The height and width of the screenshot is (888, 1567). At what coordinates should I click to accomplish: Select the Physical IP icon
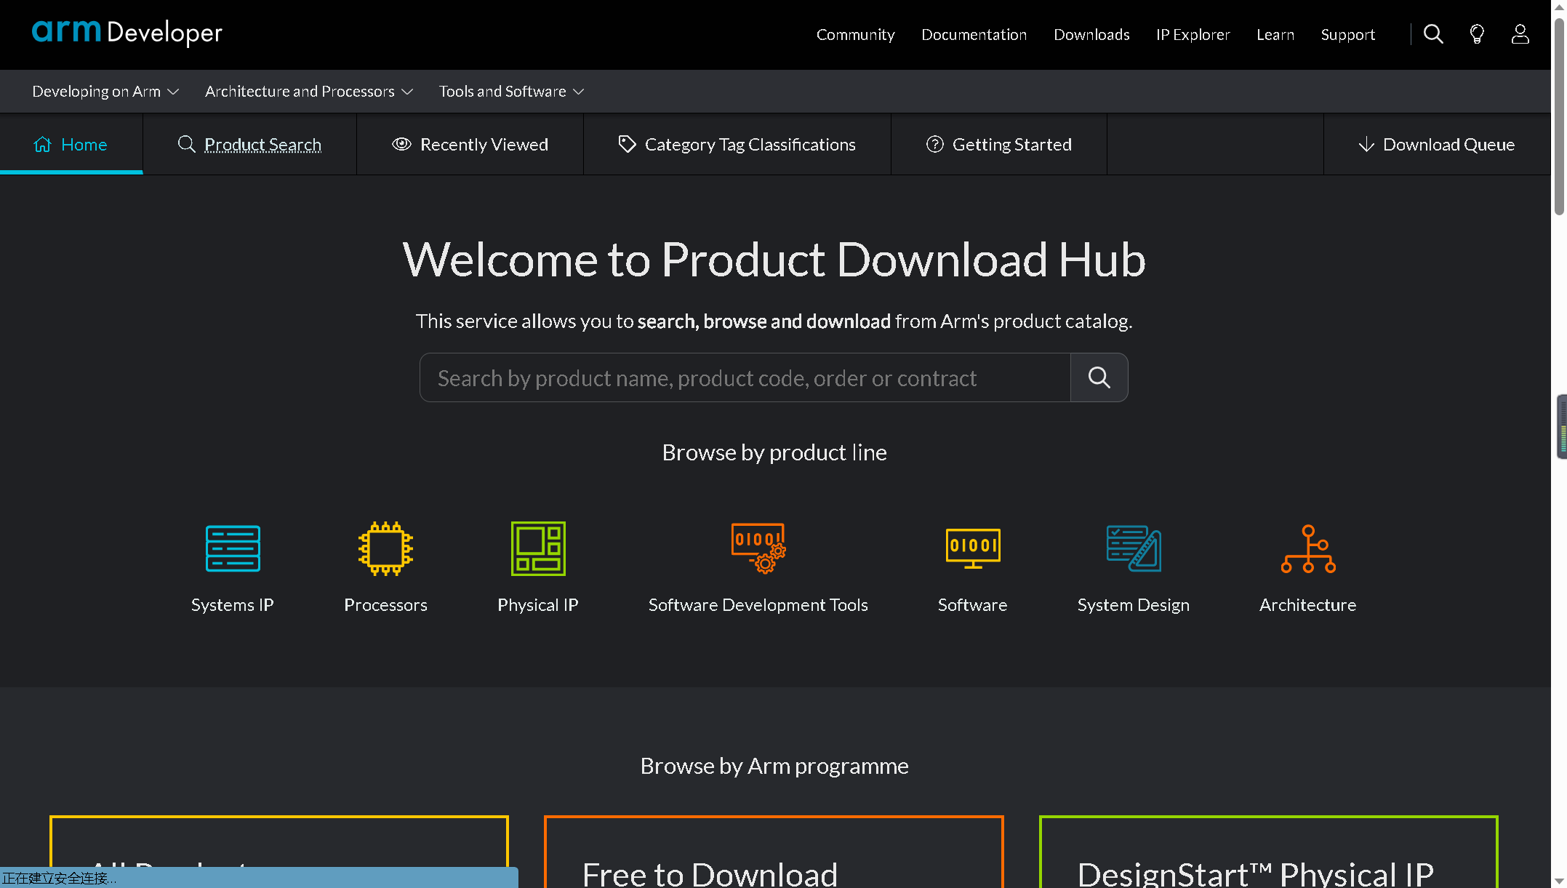pyautogui.click(x=538, y=549)
